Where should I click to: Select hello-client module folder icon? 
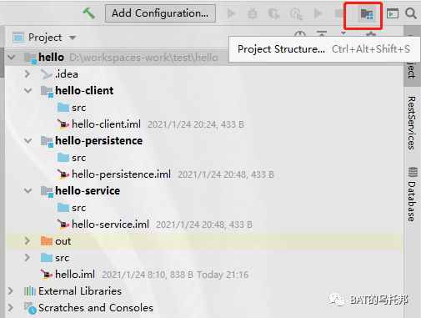pyautogui.click(x=47, y=91)
